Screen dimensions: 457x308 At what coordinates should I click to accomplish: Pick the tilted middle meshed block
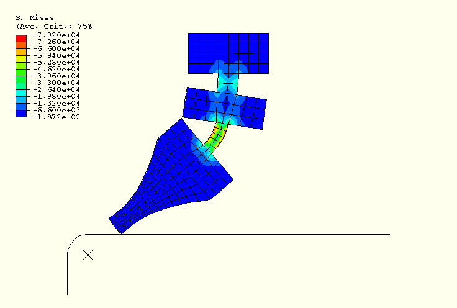pyautogui.click(x=224, y=108)
